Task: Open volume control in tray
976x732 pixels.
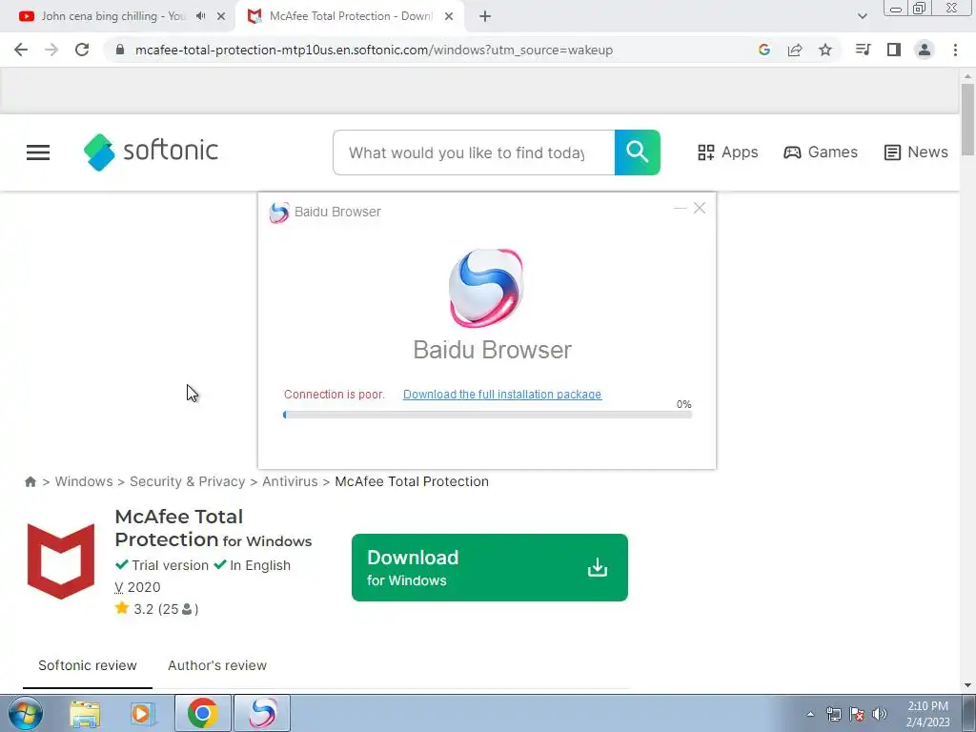Action: [880, 714]
